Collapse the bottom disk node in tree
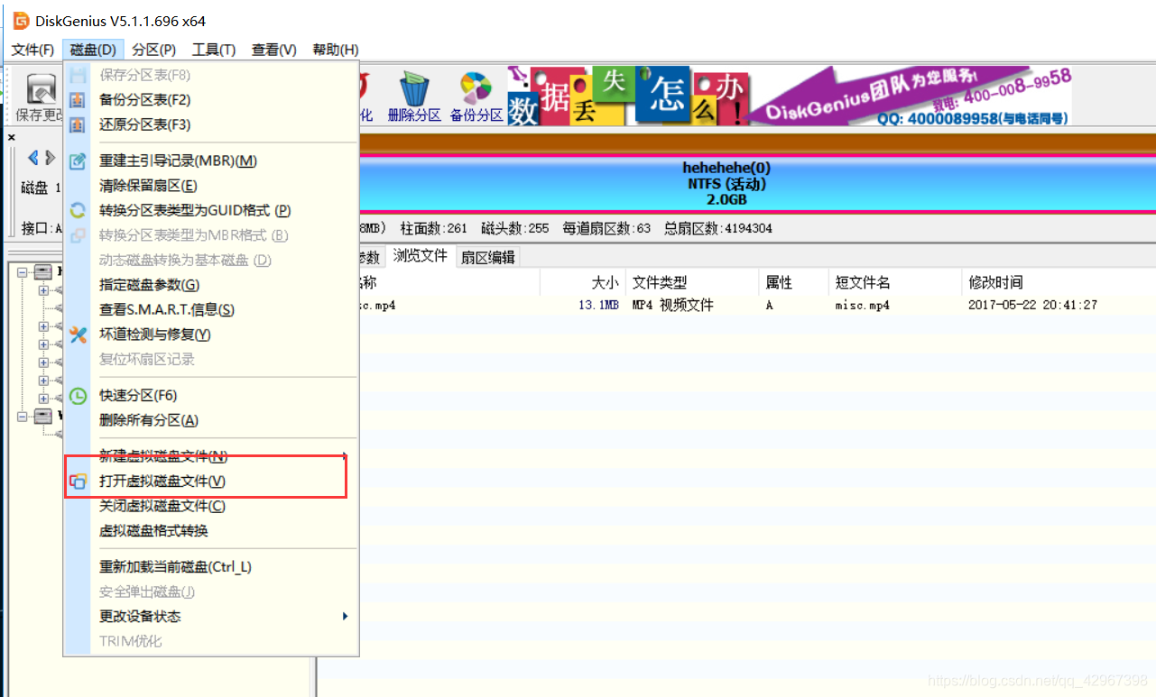This screenshot has height=697, width=1156. [23, 416]
